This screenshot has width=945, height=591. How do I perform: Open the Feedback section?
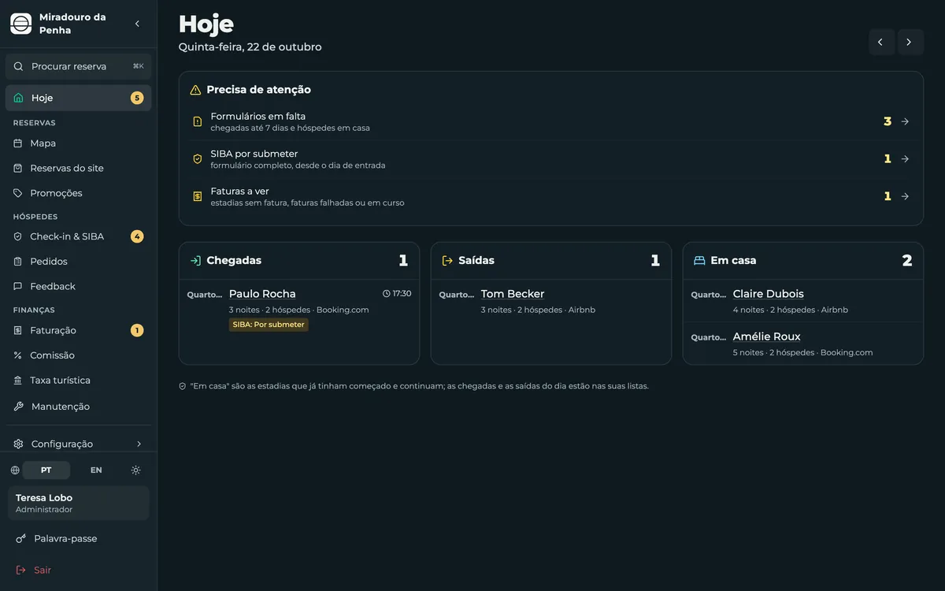(79, 286)
